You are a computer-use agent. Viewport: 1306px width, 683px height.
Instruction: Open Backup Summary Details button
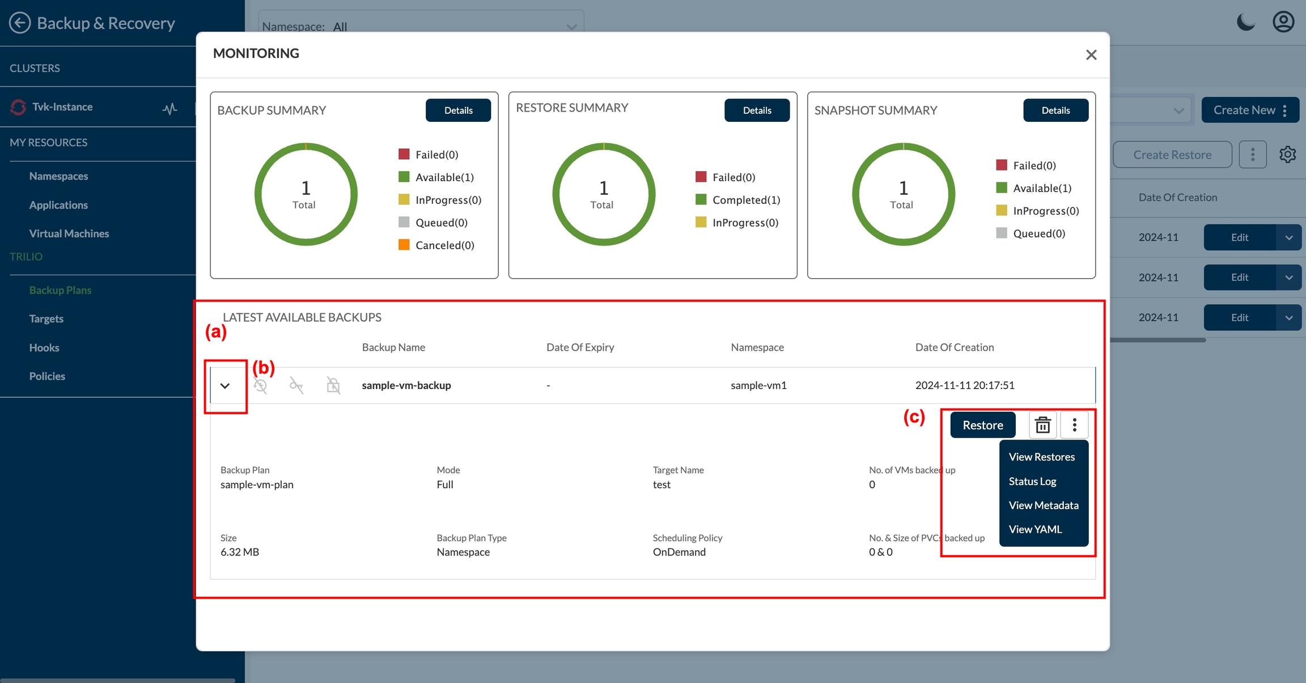(458, 110)
